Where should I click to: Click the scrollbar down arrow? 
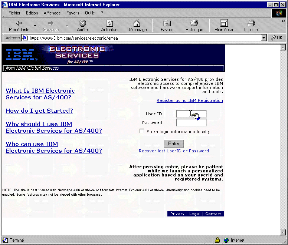[x=283, y=232]
